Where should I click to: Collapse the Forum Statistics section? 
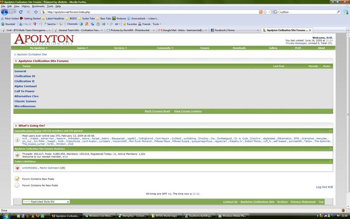(x=330, y=149)
